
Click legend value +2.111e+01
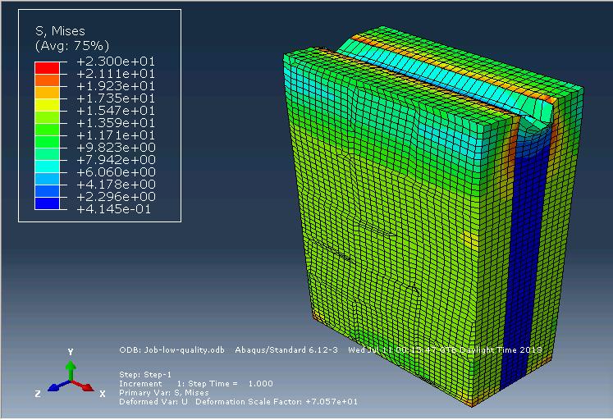(116, 74)
